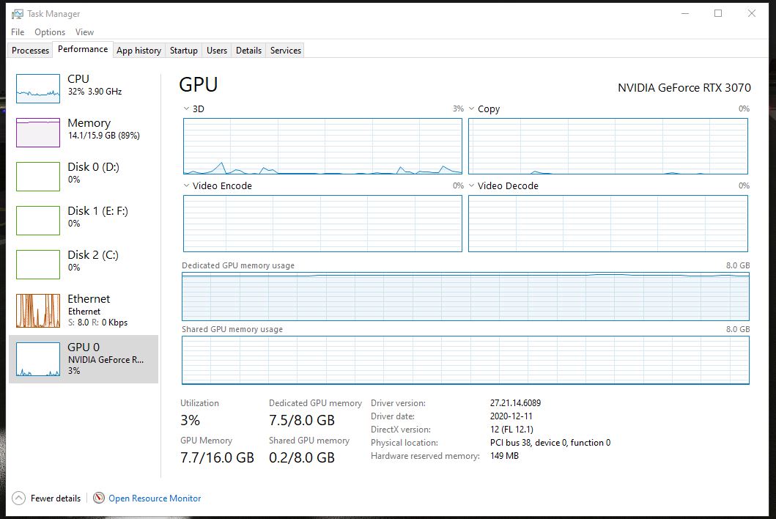Open the Copy graph engine dropdown
Screen dimensions: 776x519
[472, 109]
